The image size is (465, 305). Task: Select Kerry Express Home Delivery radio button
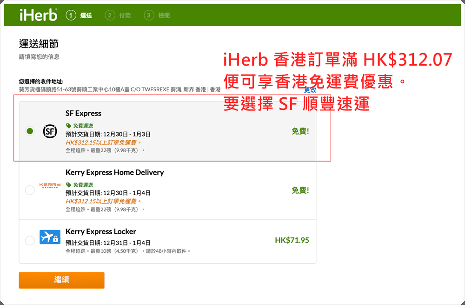tap(30, 190)
